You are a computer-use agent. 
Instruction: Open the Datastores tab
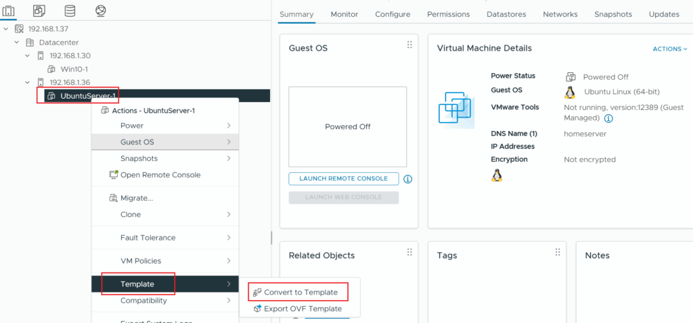(506, 14)
